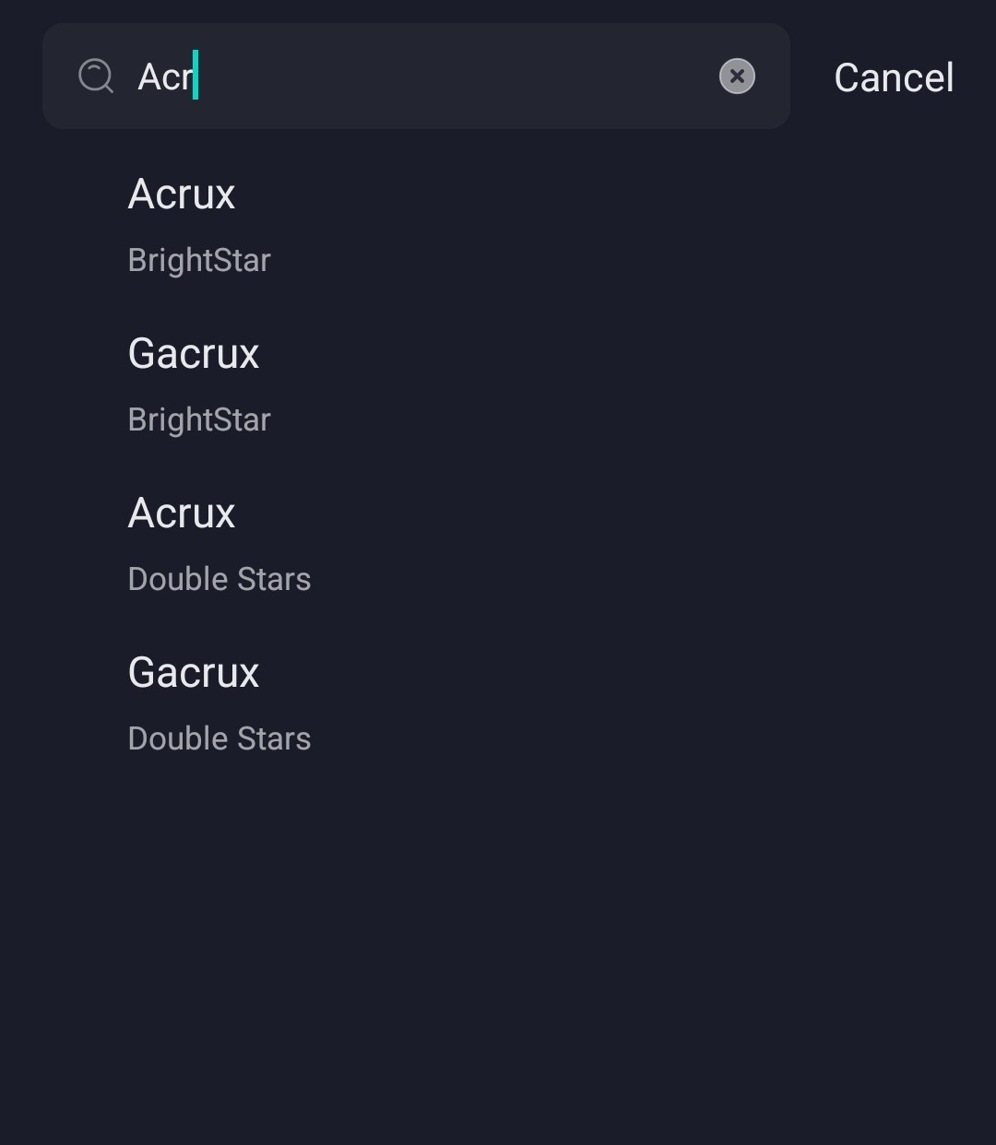This screenshot has width=996, height=1145.
Task: Click the Double Stars label under Gacrux
Action: (x=219, y=738)
